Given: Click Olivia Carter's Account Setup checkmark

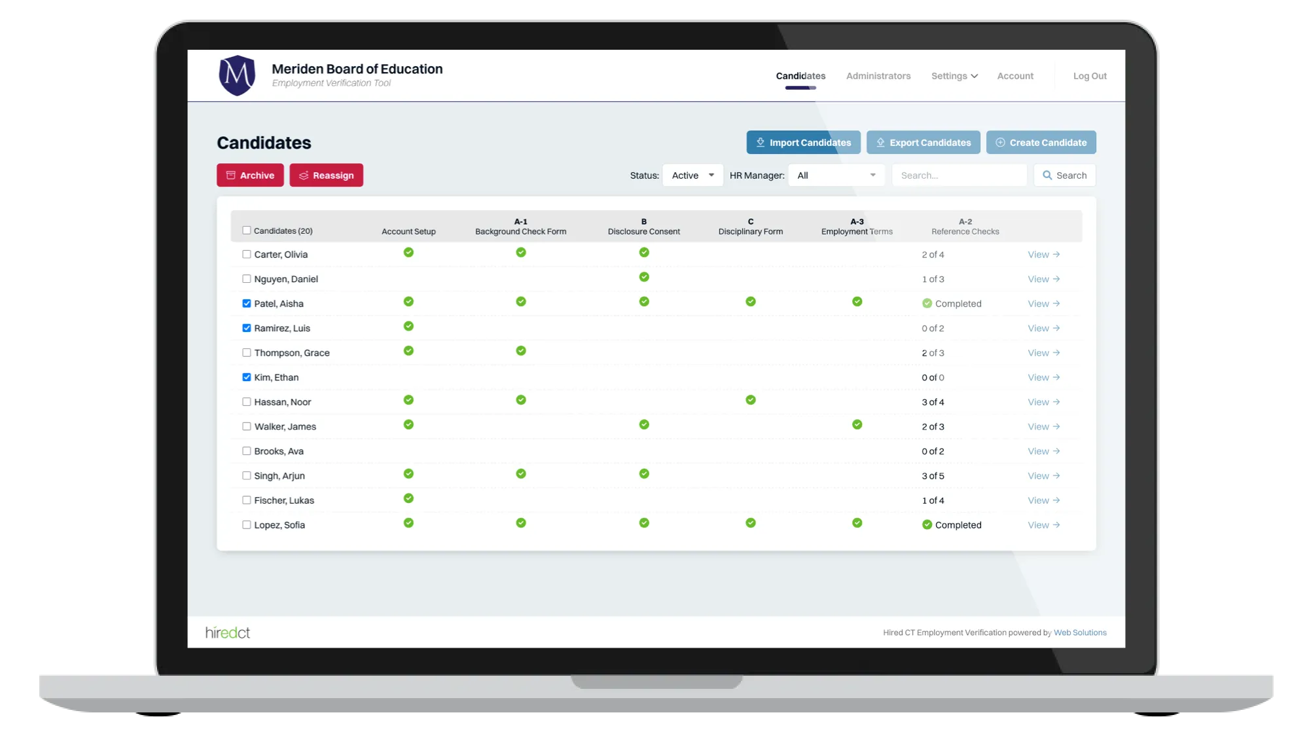Looking at the screenshot, I should point(408,252).
